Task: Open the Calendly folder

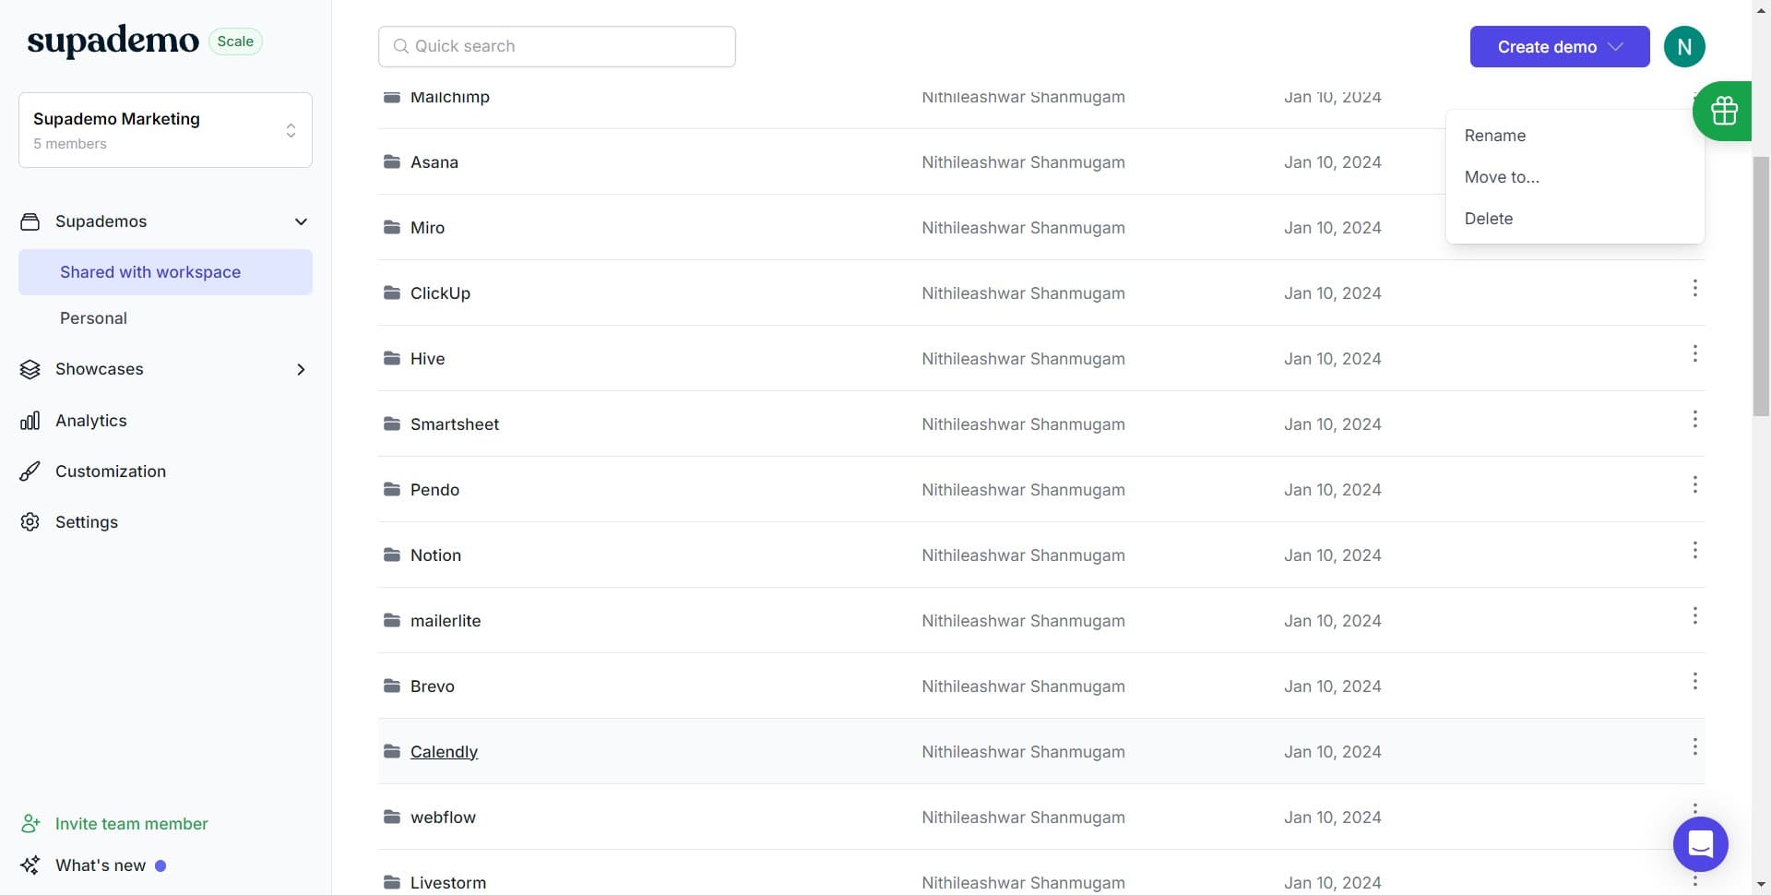Action: [x=444, y=752]
